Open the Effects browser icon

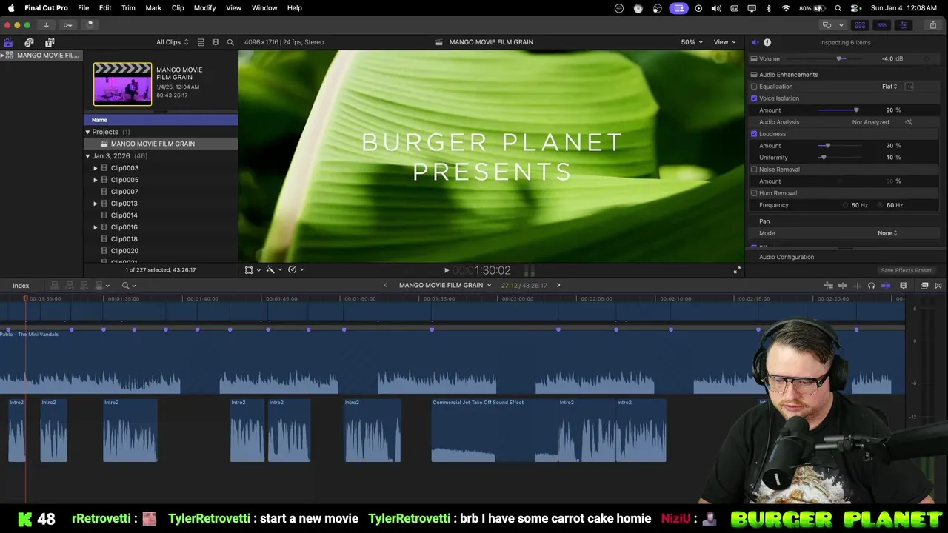tap(924, 286)
